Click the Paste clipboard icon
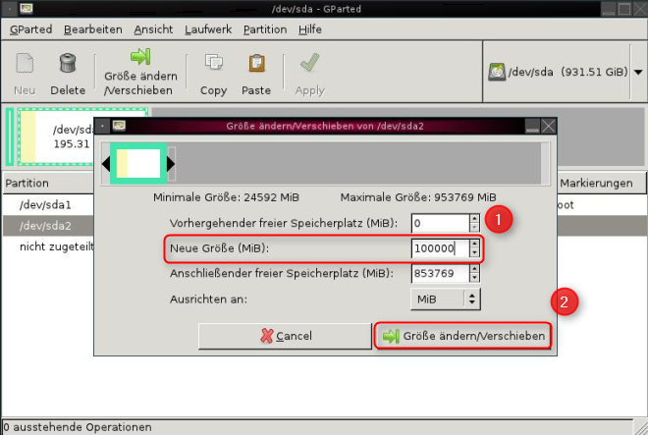648x435 pixels. click(x=256, y=63)
